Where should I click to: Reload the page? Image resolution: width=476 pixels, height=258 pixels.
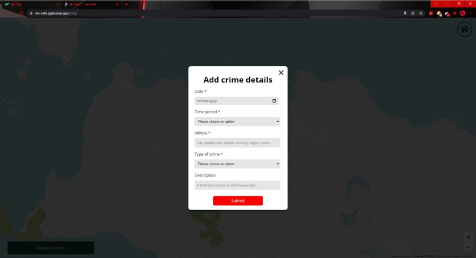[x=21, y=13]
